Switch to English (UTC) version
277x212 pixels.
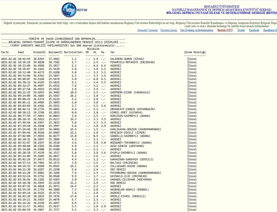pyautogui.click(x=225, y=30)
